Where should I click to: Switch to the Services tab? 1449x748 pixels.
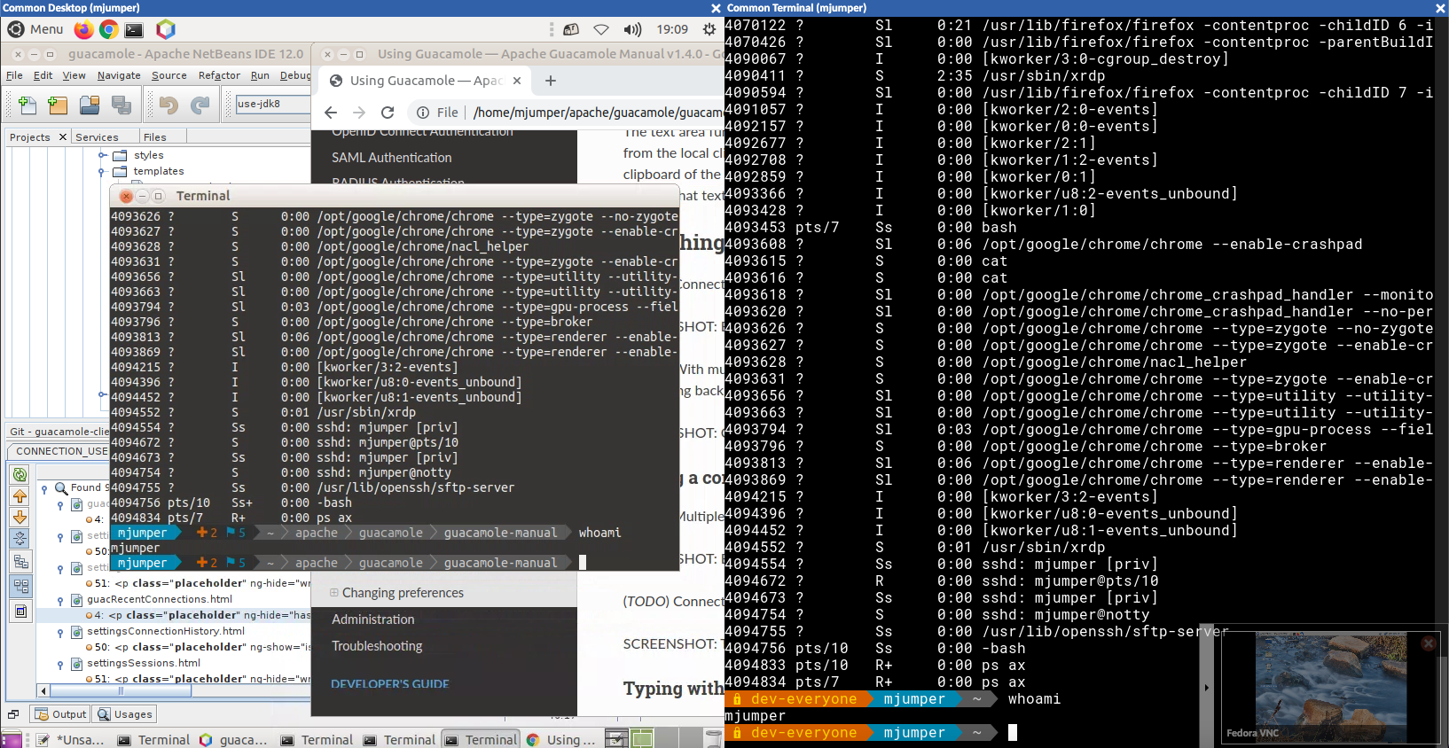(97, 137)
